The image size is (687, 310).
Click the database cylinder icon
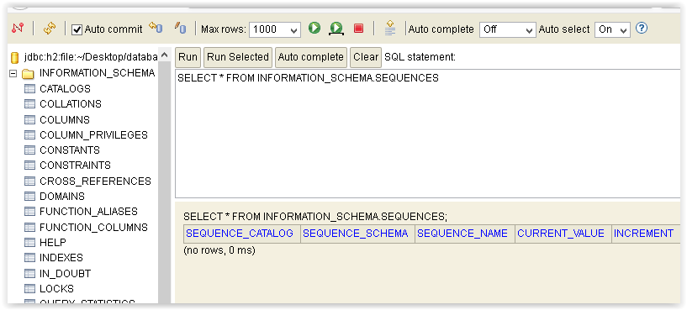point(14,57)
